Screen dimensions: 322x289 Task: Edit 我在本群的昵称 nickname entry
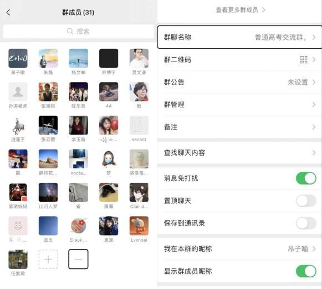[239, 249]
